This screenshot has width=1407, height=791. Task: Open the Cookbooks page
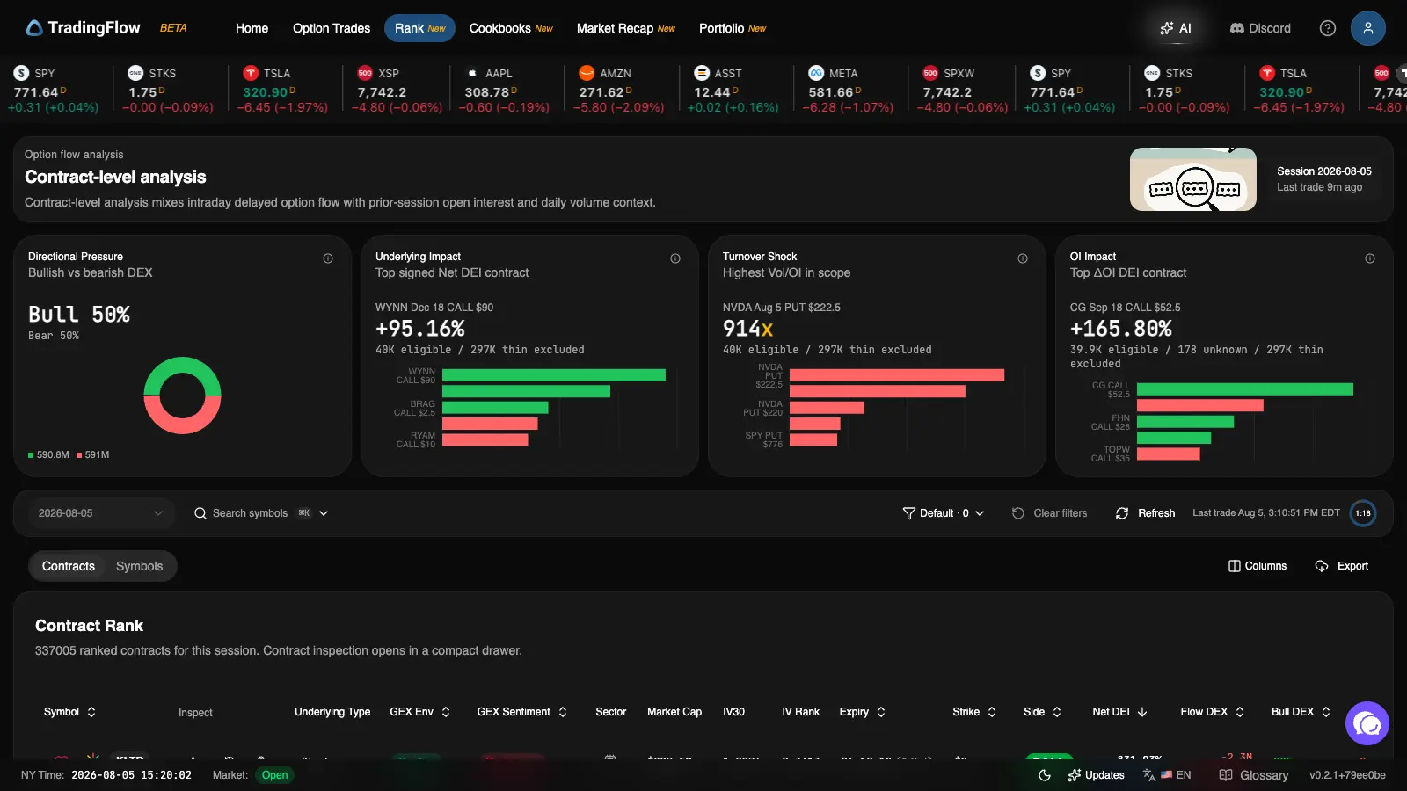[x=511, y=28]
